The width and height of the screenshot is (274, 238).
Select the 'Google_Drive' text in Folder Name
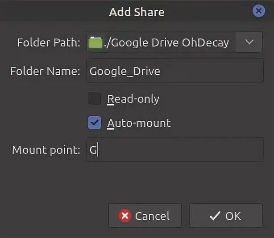point(125,71)
